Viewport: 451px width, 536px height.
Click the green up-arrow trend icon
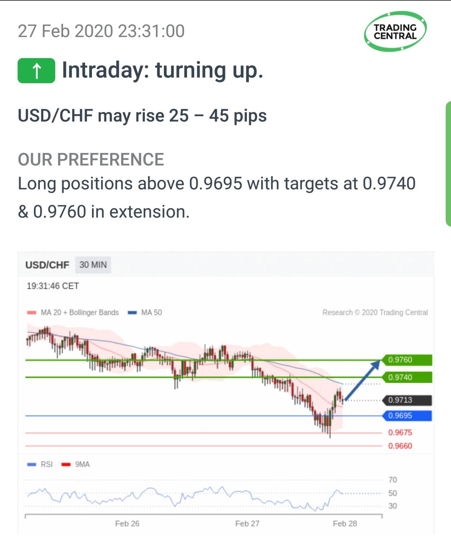pos(36,70)
